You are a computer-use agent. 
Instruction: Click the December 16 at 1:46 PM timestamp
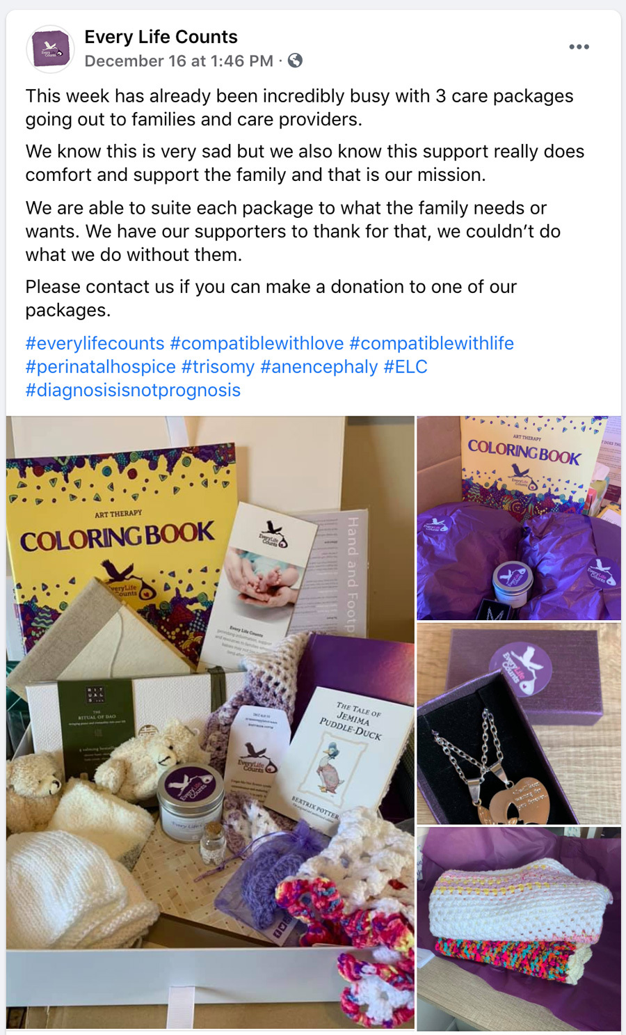pyautogui.click(x=179, y=61)
